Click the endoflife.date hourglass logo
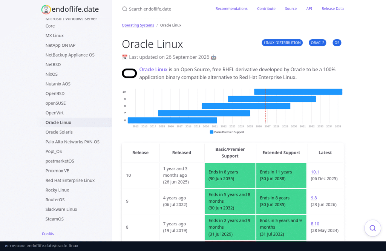 point(46,9)
